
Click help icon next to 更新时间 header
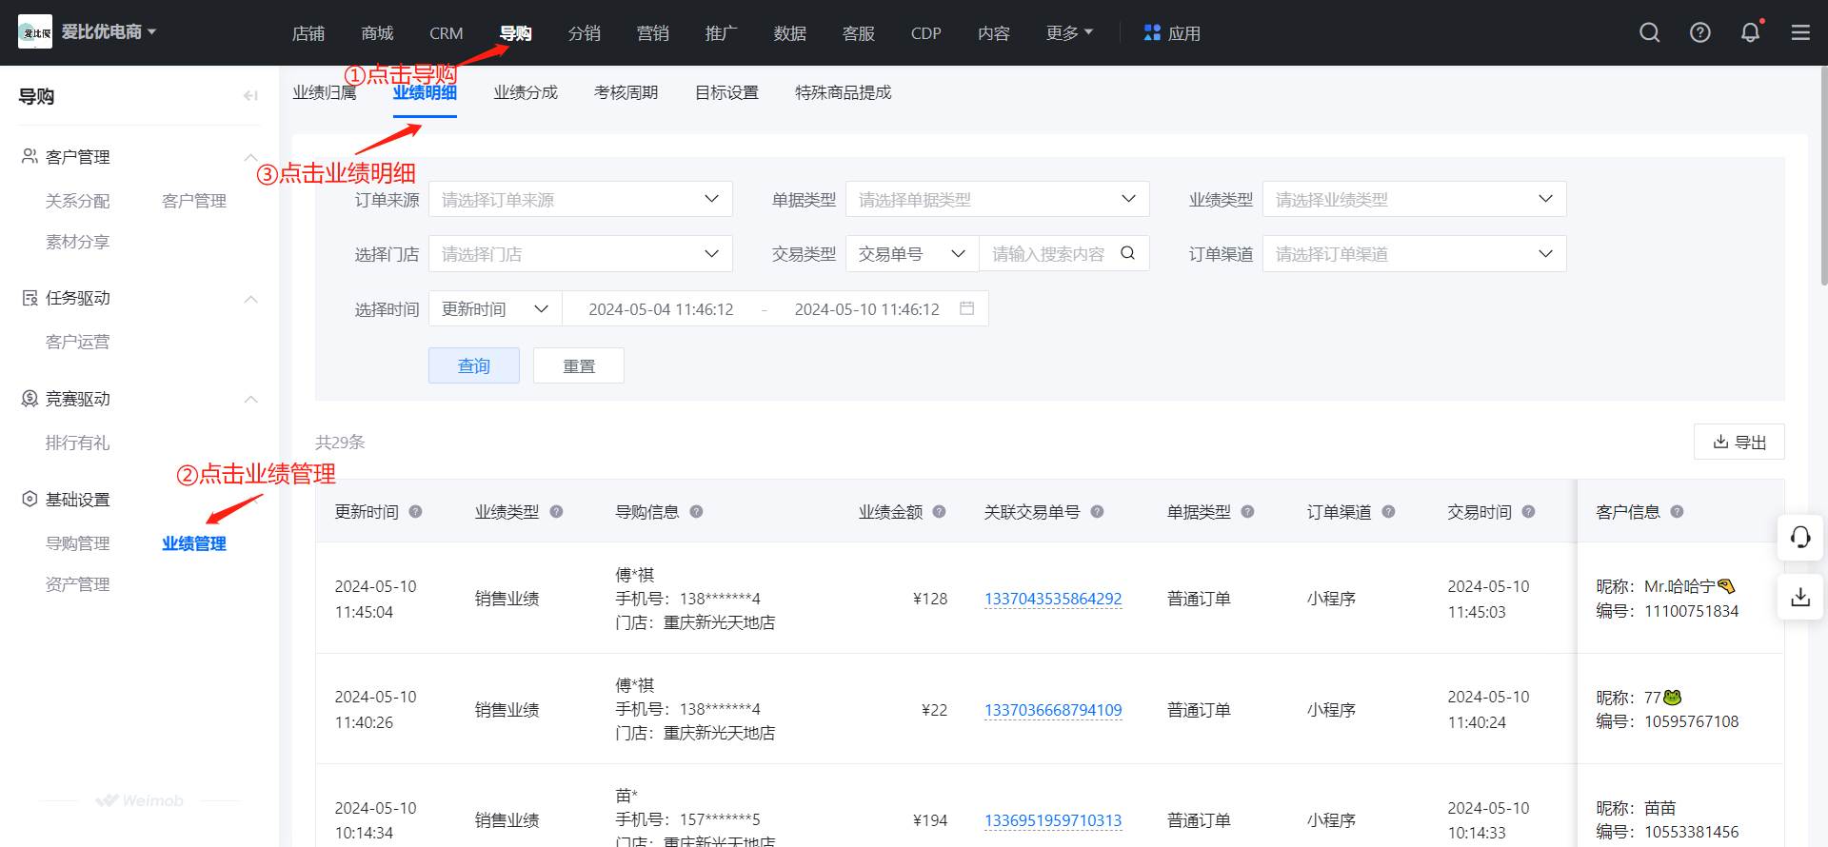click(x=415, y=512)
